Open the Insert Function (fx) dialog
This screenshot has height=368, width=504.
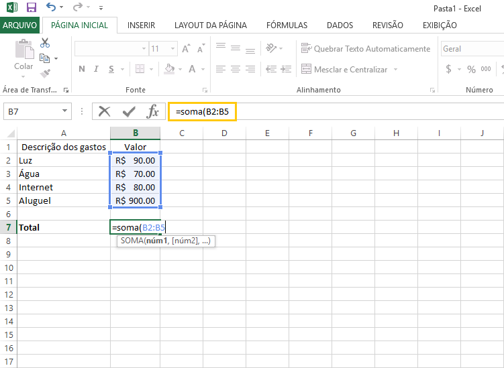(x=153, y=111)
